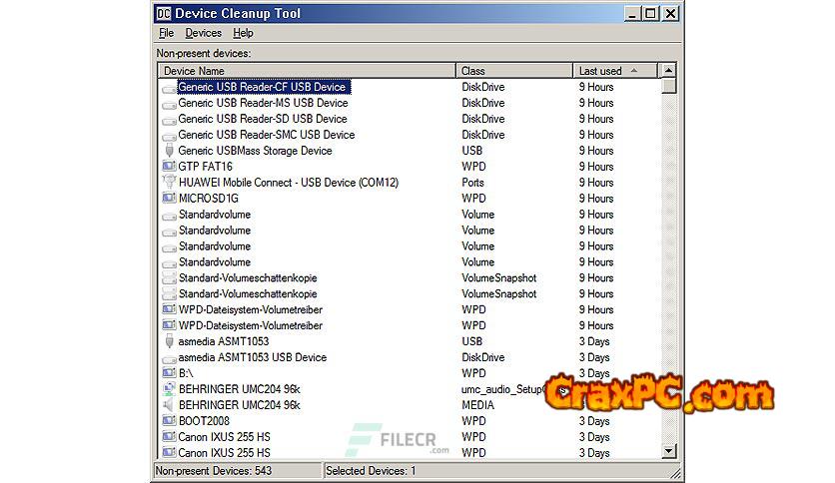Screen dimensions: 835x483
Task: Click the Selected Devices: 1 status entry
Action: tap(371, 471)
